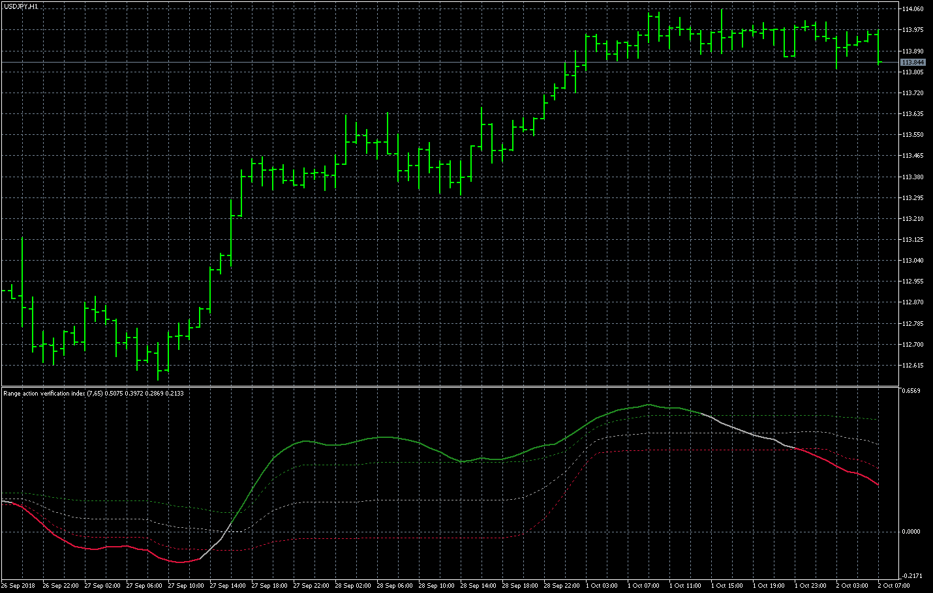Click the current price tag 113.844
The height and width of the screenshot is (593, 933).
tap(912, 63)
